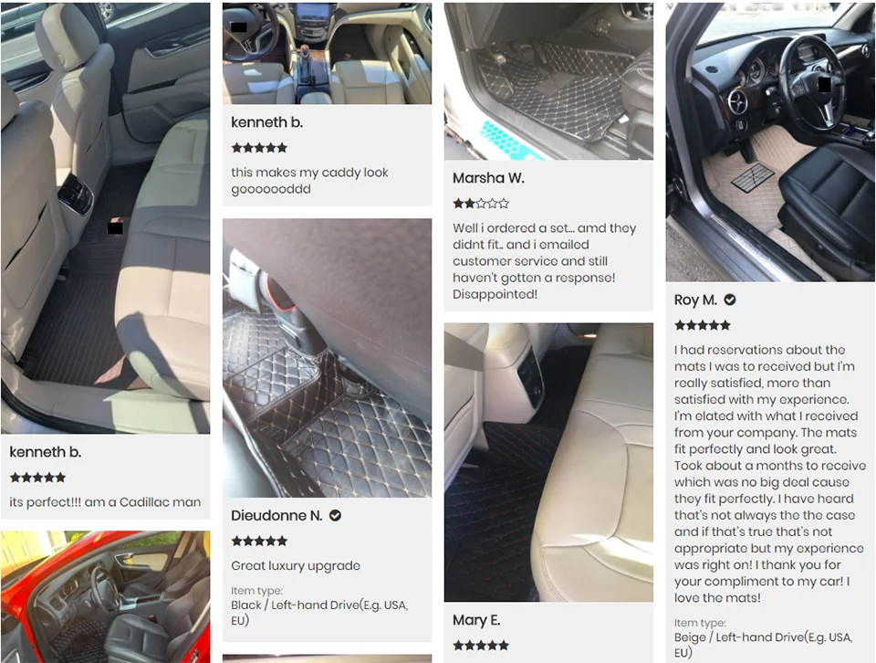Viewport: 876px width, 663px height.
Task: Open Mary E. rear seat mat photo
Action: pyautogui.click(x=548, y=462)
